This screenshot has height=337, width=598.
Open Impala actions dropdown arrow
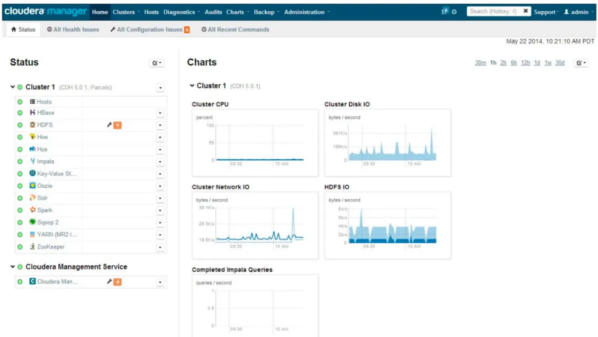(x=160, y=162)
